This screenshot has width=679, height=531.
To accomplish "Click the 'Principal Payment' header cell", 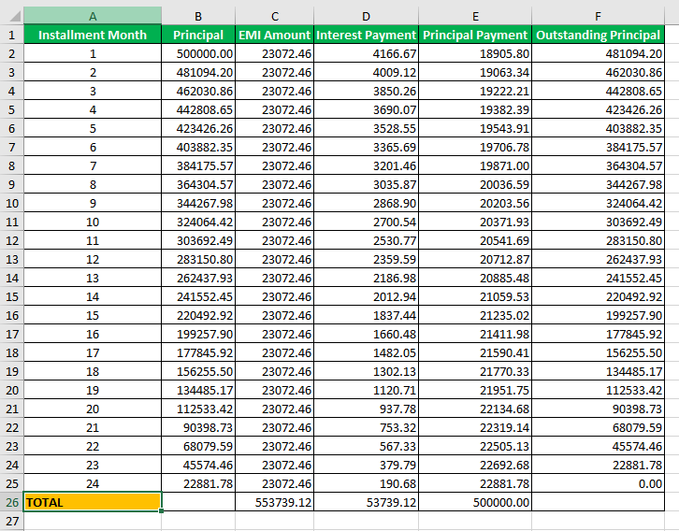I will pyautogui.click(x=475, y=35).
